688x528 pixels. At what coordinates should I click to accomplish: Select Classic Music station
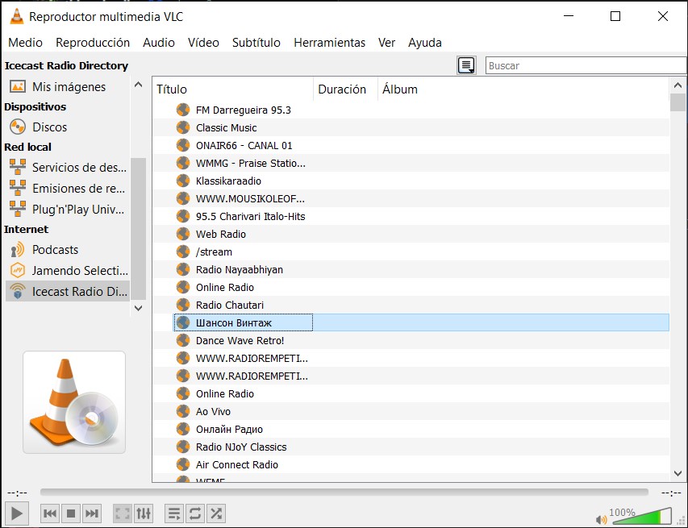click(411, 127)
